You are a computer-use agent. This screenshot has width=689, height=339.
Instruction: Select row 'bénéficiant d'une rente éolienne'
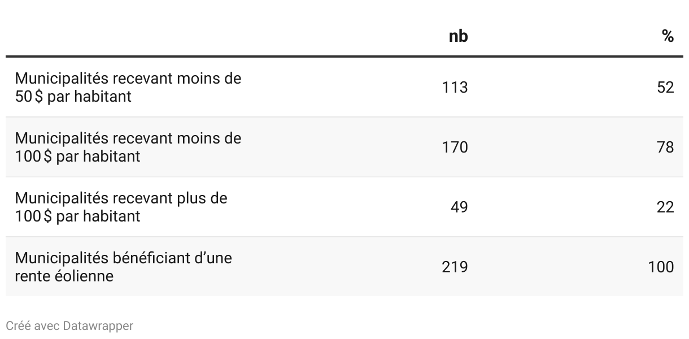(x=344, y=267)
